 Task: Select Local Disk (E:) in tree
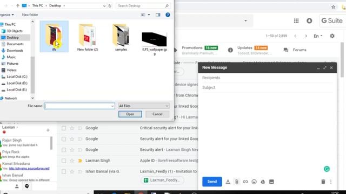point(17,90)
